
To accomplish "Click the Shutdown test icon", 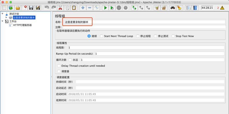I will (126, 8).
